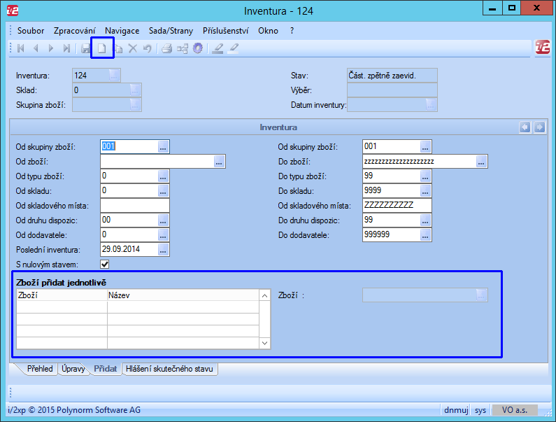This screenshot has width=556, height=422.
Task: Open the Příslušenství menu
Action: [225, 31]
